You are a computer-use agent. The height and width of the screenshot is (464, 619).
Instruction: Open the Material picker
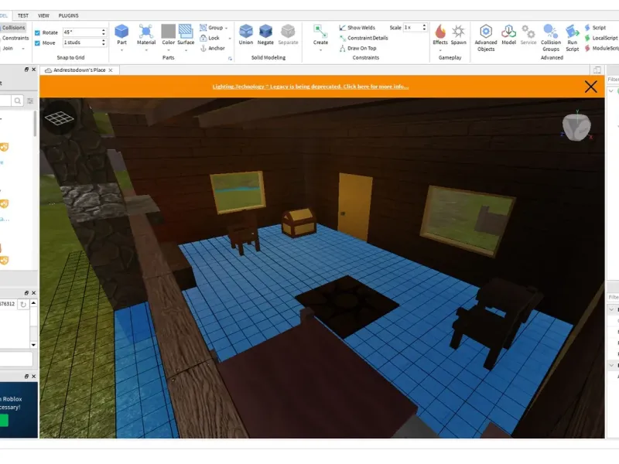tap(146, 35)
